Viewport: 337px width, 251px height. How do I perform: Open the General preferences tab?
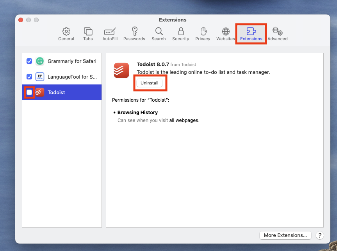pos(66,34)
